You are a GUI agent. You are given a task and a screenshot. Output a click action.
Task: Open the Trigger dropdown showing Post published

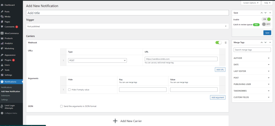127,26
